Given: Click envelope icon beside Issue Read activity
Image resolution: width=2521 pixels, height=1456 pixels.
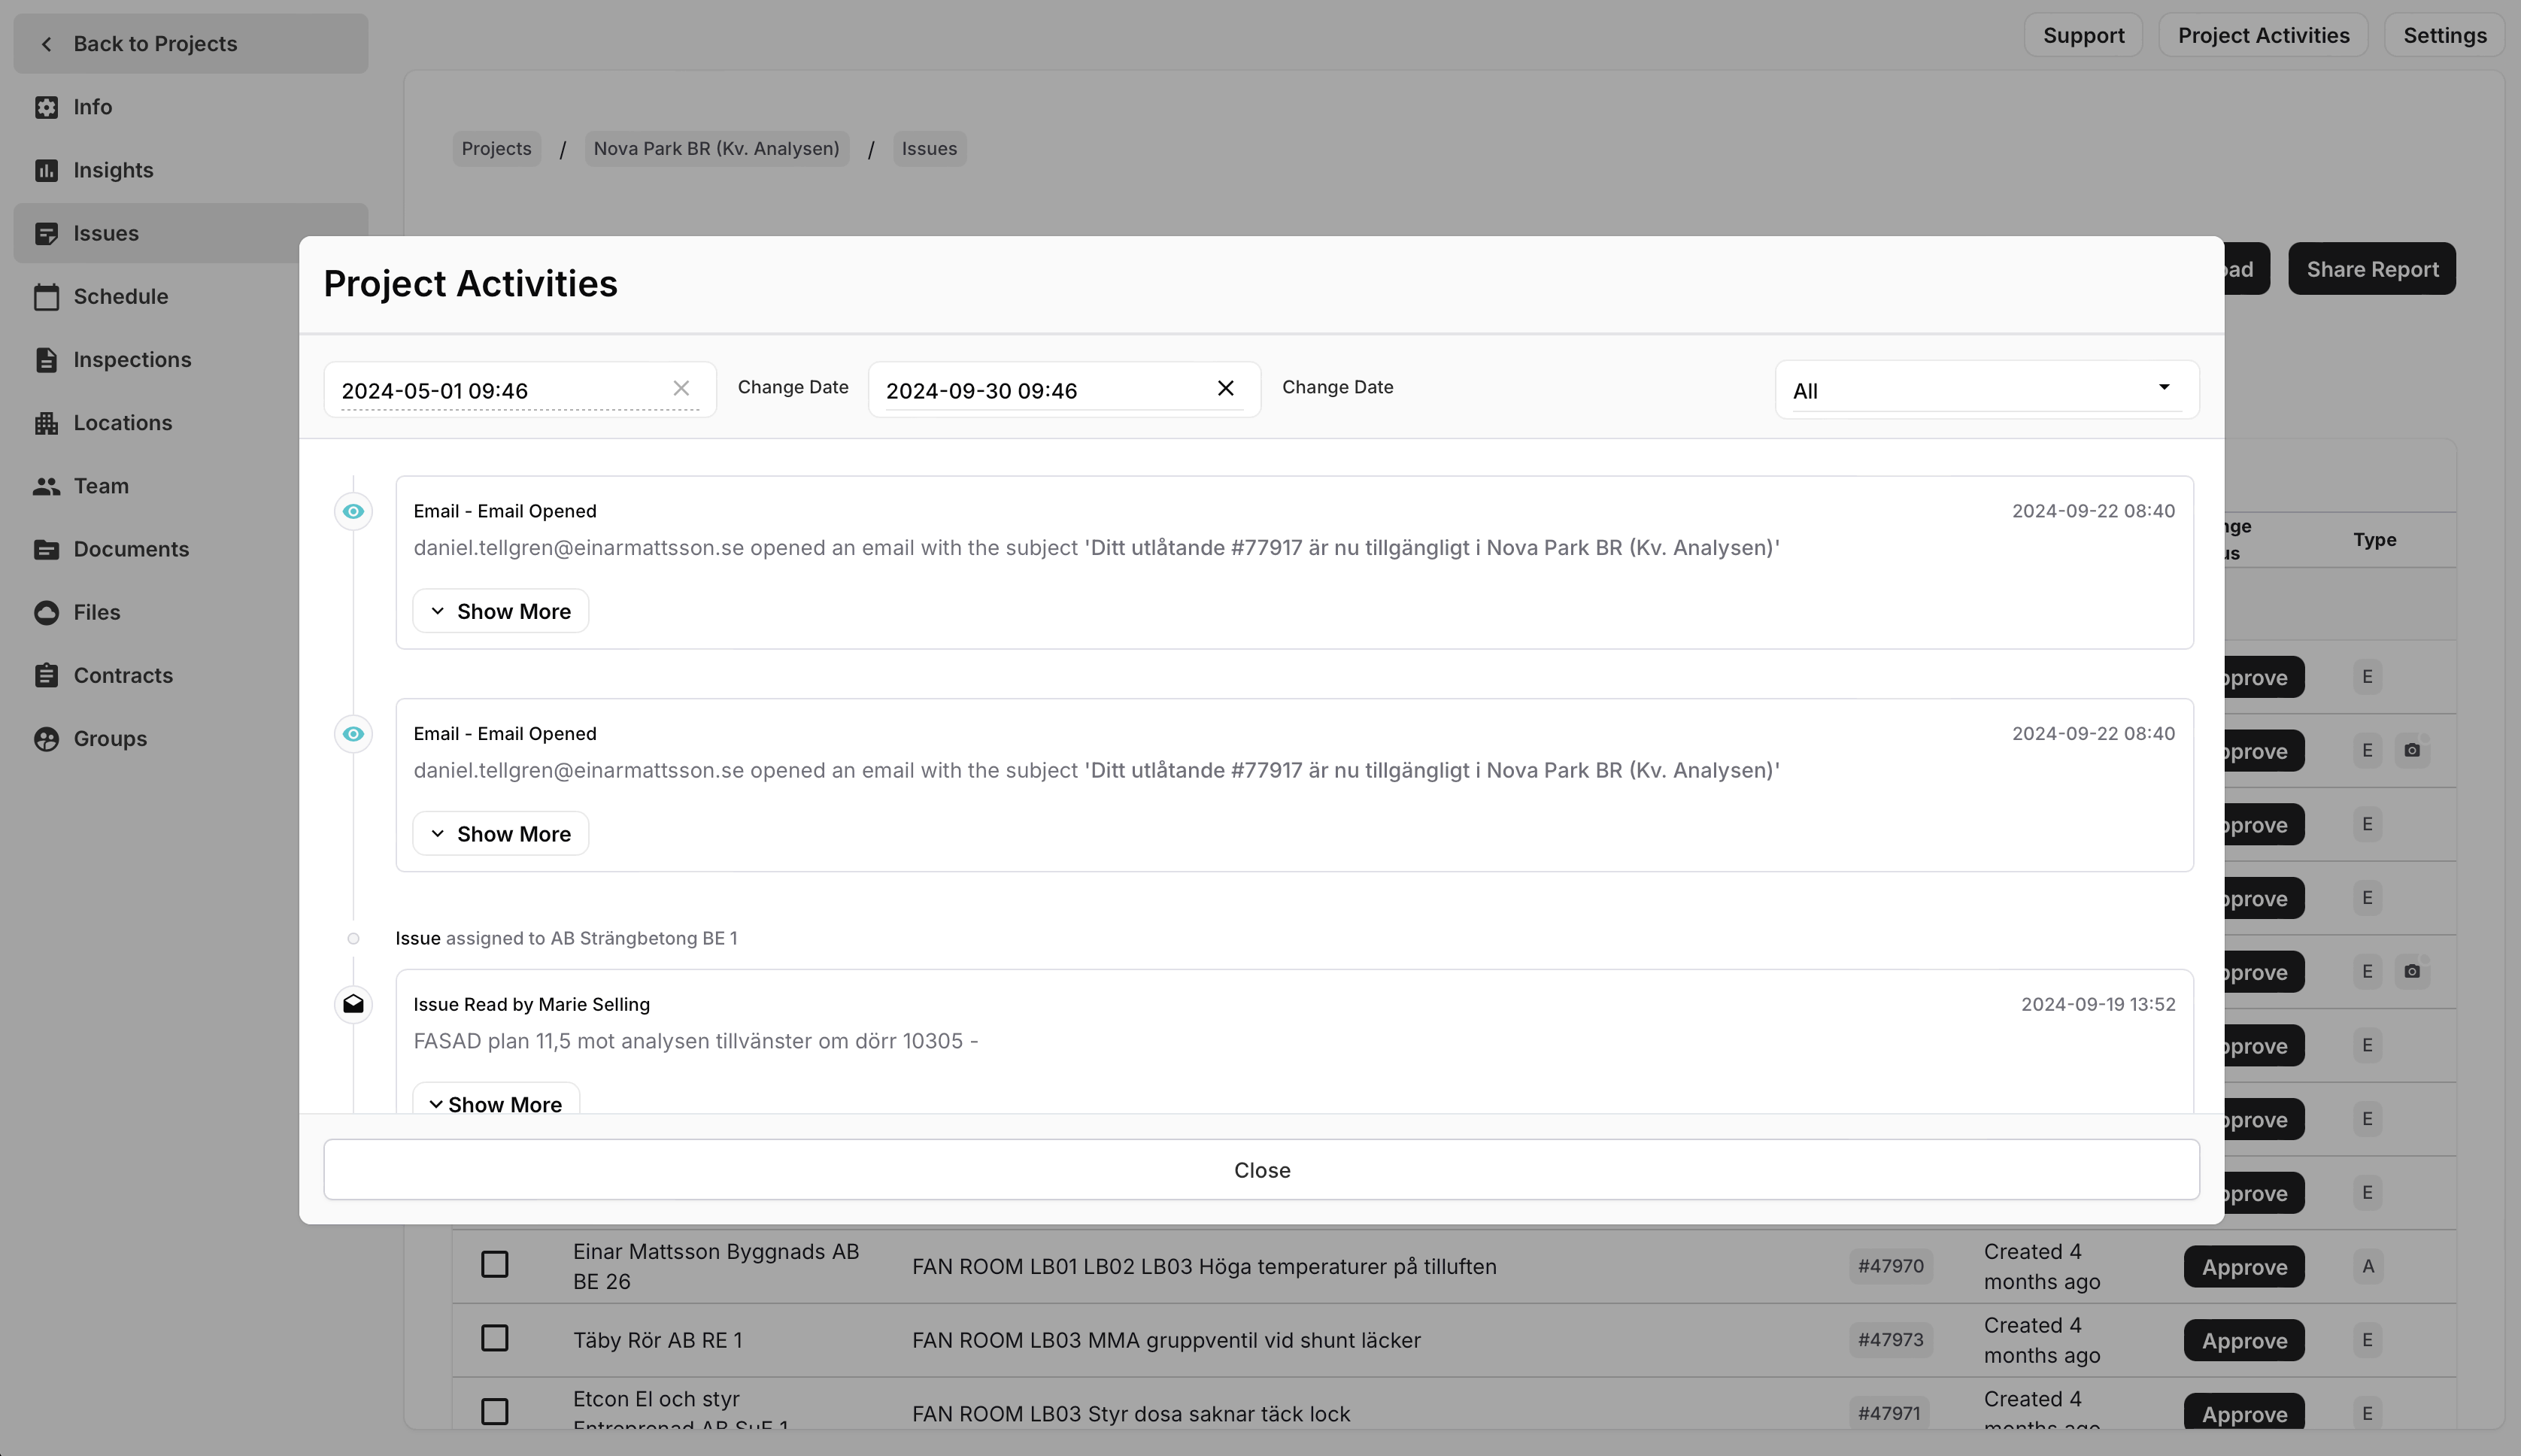Looking at the screenshot, I should point(353,1004).
